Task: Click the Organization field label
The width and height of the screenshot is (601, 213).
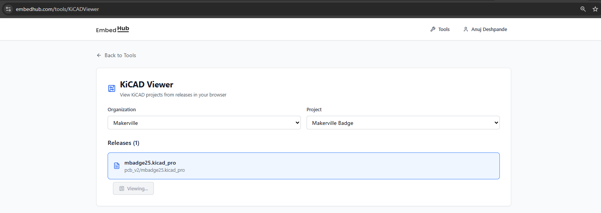Action: 122,110
